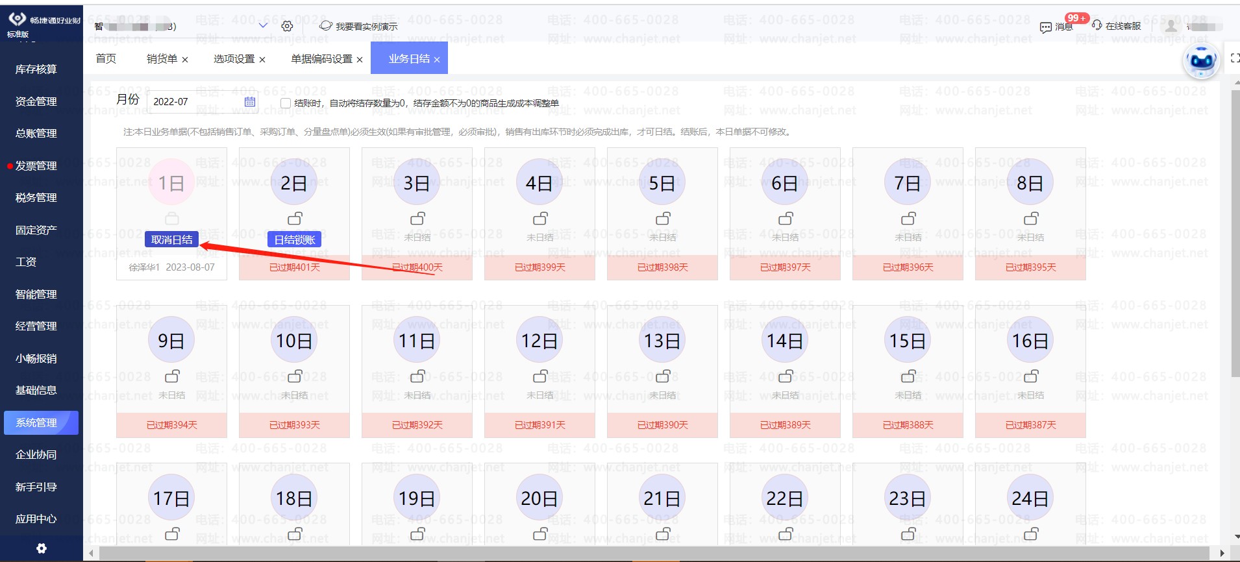The height and width of the screenshot is (562, 1240).
Task: Open 小畅报销 in sidebar
Action: [x=36, y=359]
